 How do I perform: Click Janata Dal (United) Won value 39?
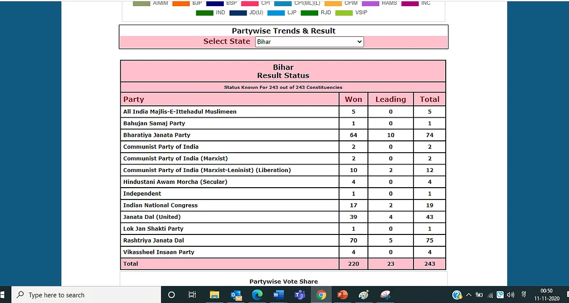pyautogui.click(x=353, y=217)
